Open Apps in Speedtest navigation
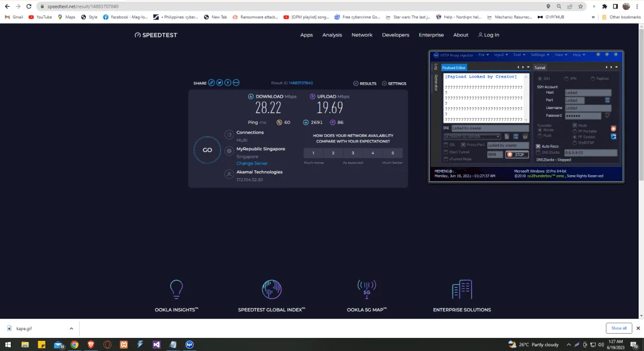 click(306, 35)
